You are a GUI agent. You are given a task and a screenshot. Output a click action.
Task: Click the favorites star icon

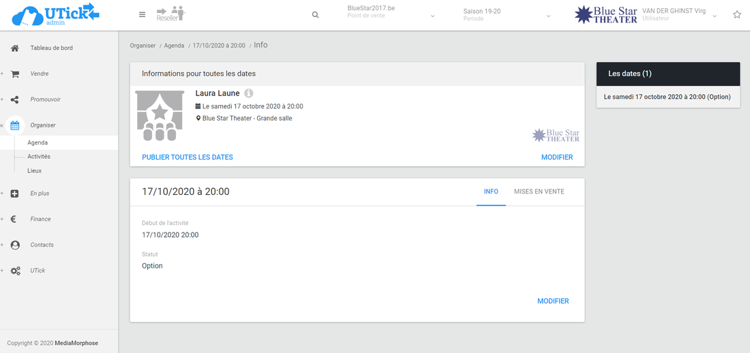736,15
